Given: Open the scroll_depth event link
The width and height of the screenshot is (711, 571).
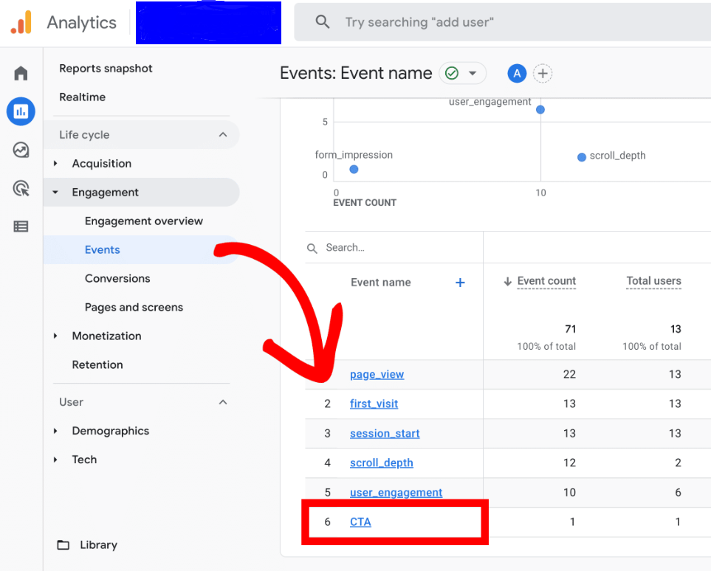Looking at the screenshot, I should (x=382, y=463).
